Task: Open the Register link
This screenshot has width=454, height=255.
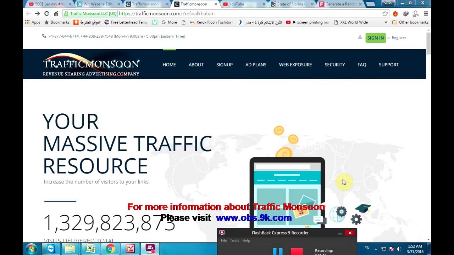Action: coord(399,38)
